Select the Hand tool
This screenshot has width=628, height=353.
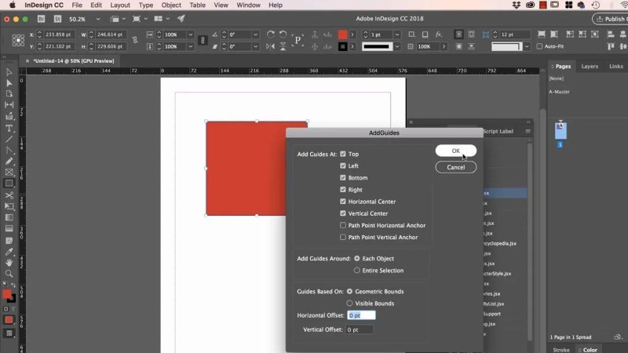tap(9, 263)
